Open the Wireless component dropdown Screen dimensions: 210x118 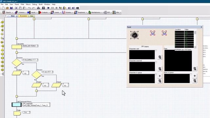coord(68,12)
